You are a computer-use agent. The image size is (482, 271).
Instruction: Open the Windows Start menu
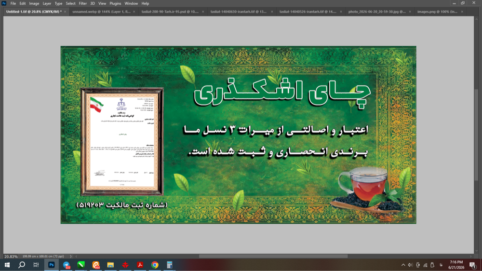click(7, 265)
